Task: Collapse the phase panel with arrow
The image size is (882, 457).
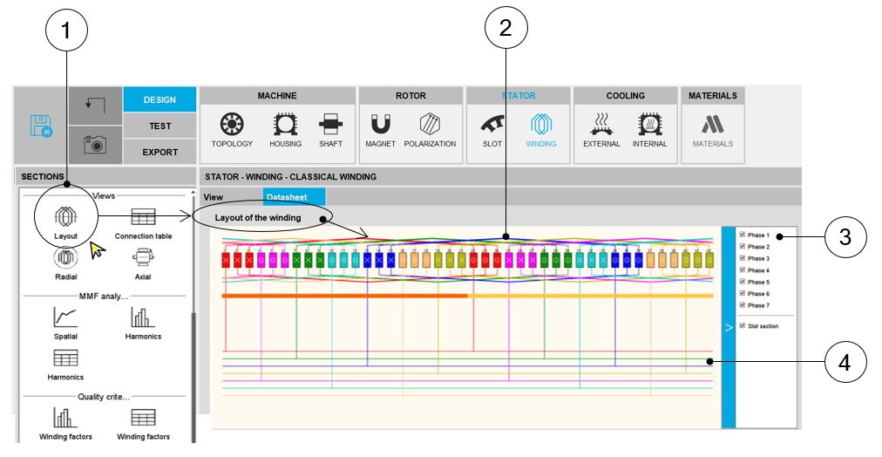Action: click(729, 328)
